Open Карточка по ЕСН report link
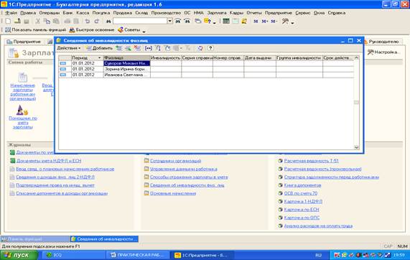 click(x=302, y=210)
